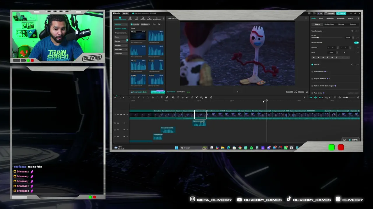Redo the last edit in the timeline toolbar
The image size is (373, 209).
134,98
